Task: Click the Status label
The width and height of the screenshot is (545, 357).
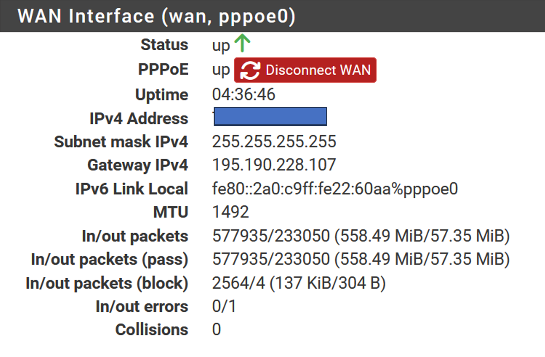Action: 164,45
